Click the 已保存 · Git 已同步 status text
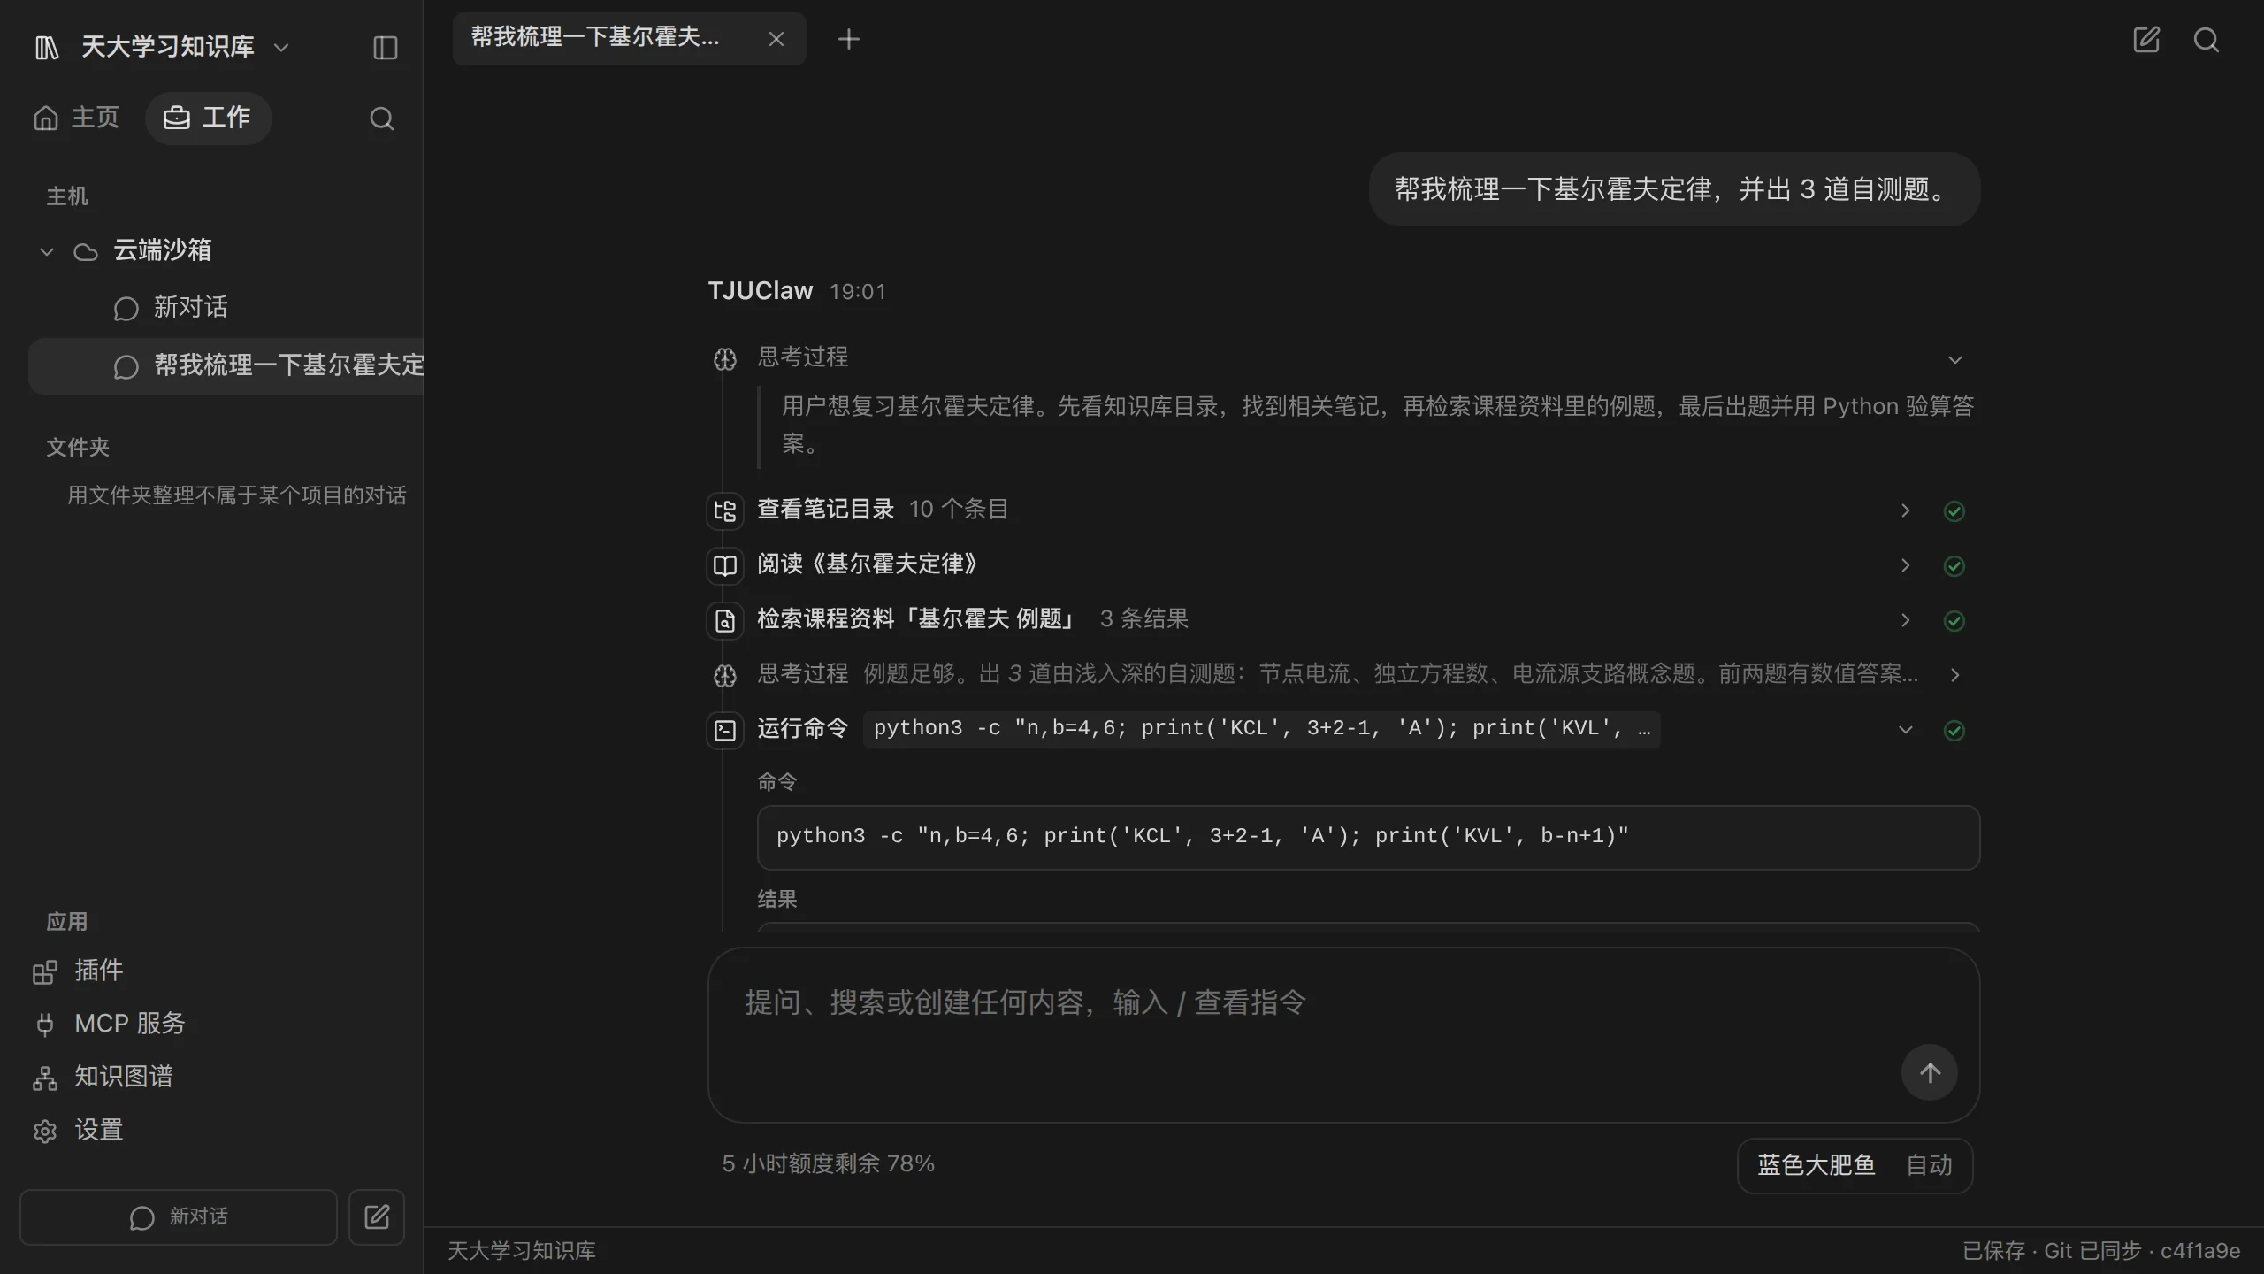The image size is (2264, 1274). (2101, 1250)
